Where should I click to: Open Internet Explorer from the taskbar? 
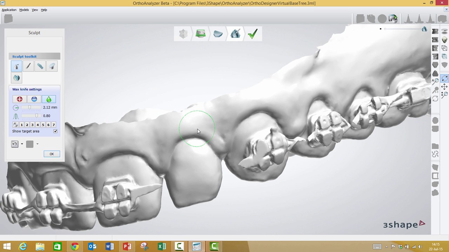pyautogui.click(x=23, y=247)
